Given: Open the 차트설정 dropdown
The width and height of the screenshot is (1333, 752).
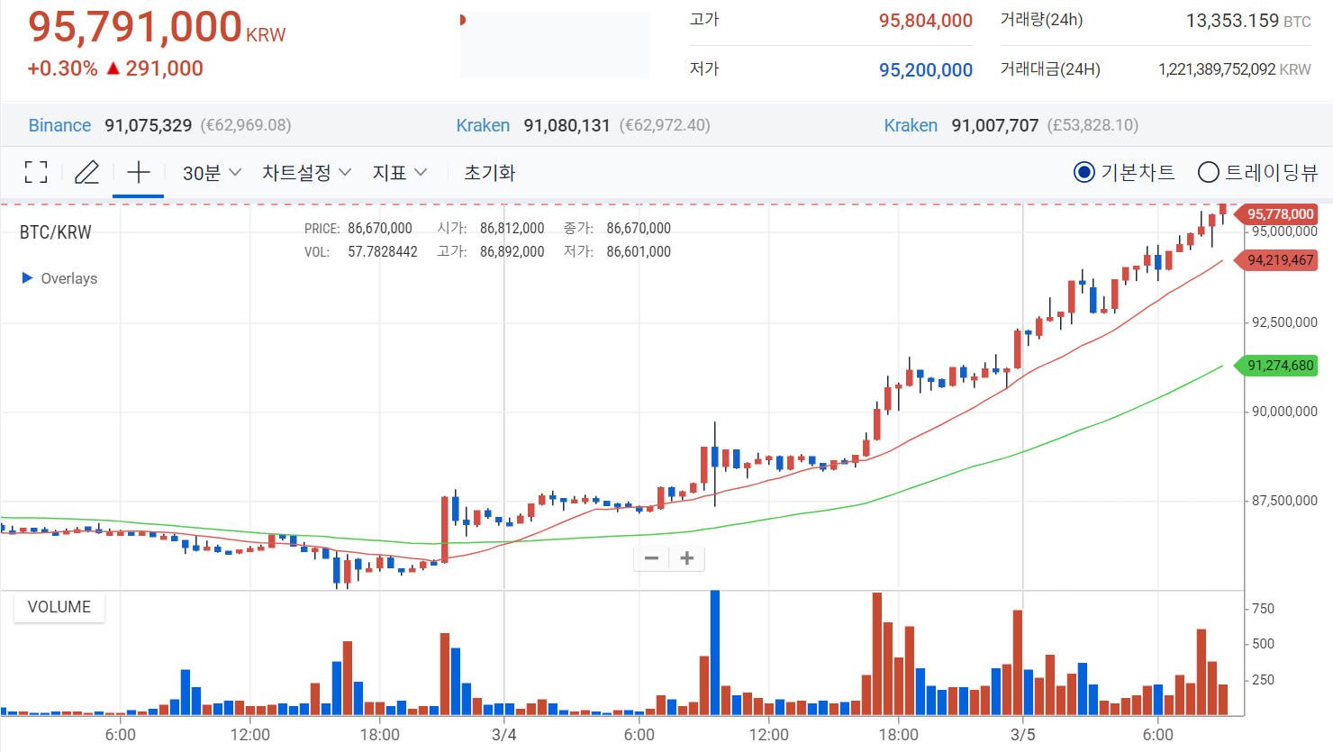Looking at the screenshot, I should (306, 173).
